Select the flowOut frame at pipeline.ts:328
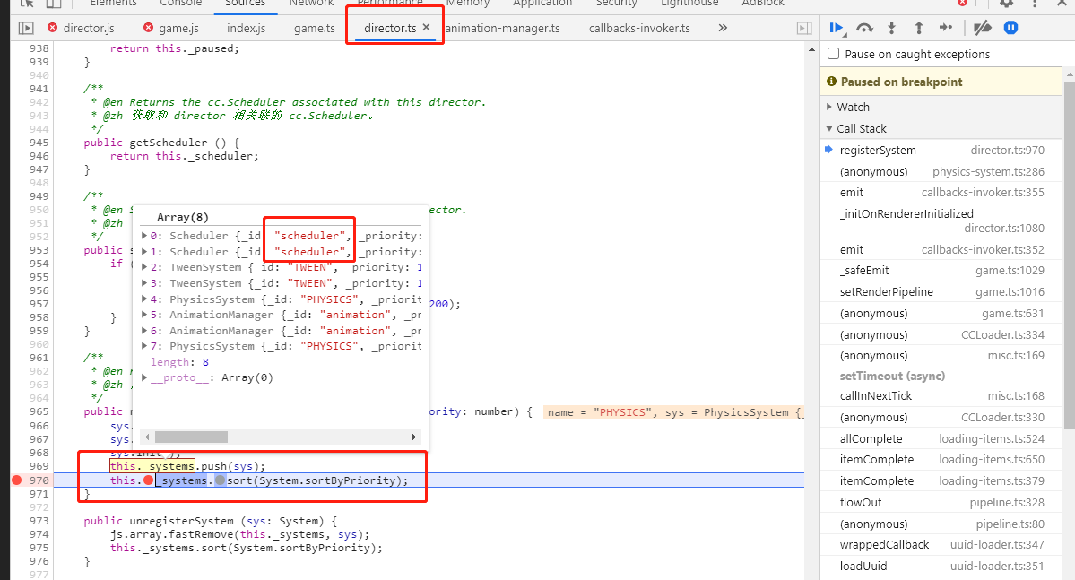The width and height of the screenshot is (1075, 580). coord(942,503)
